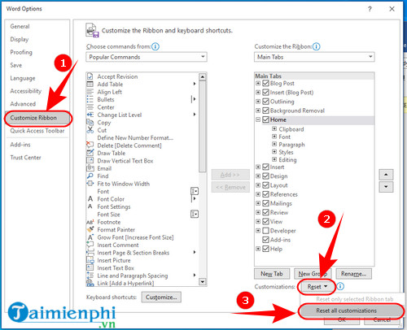Expand the Mailings tab node
Image resolution: width=407 pixels, height=330 pixels.
tap(258, 203)
